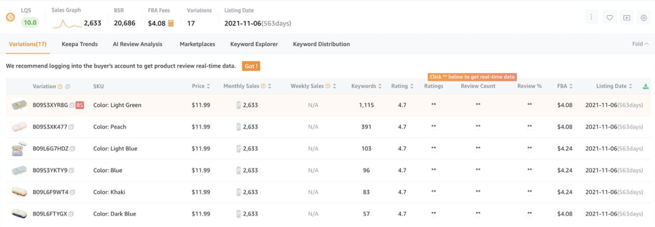This screenshot has height=227, width=655.
Task: Sort by Listing Date column arrows
Action: coord(631,86)
